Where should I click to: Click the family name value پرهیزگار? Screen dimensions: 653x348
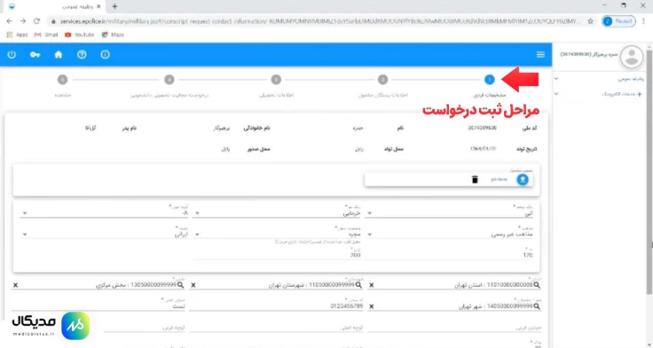[x=222, y=128]
